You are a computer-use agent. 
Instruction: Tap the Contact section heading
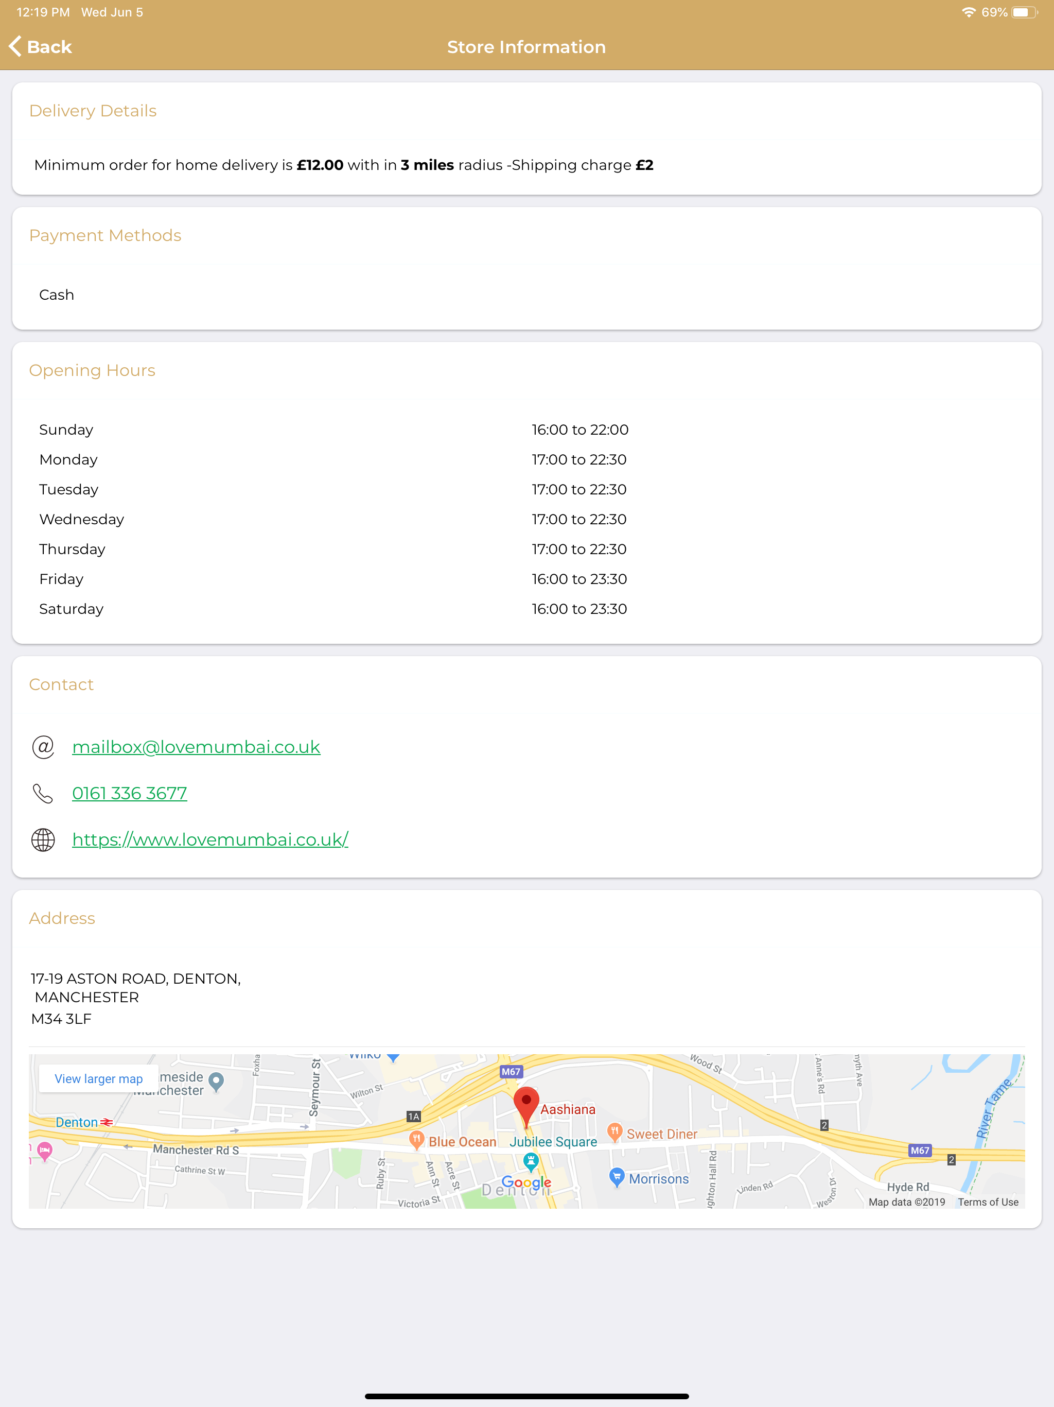[x=62, y=685]
